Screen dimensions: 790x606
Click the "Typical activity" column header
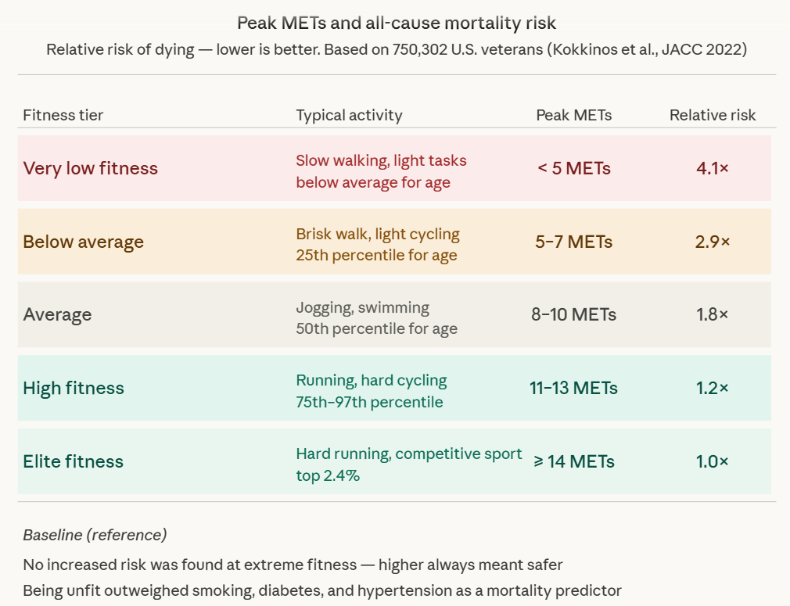[349, 115]
